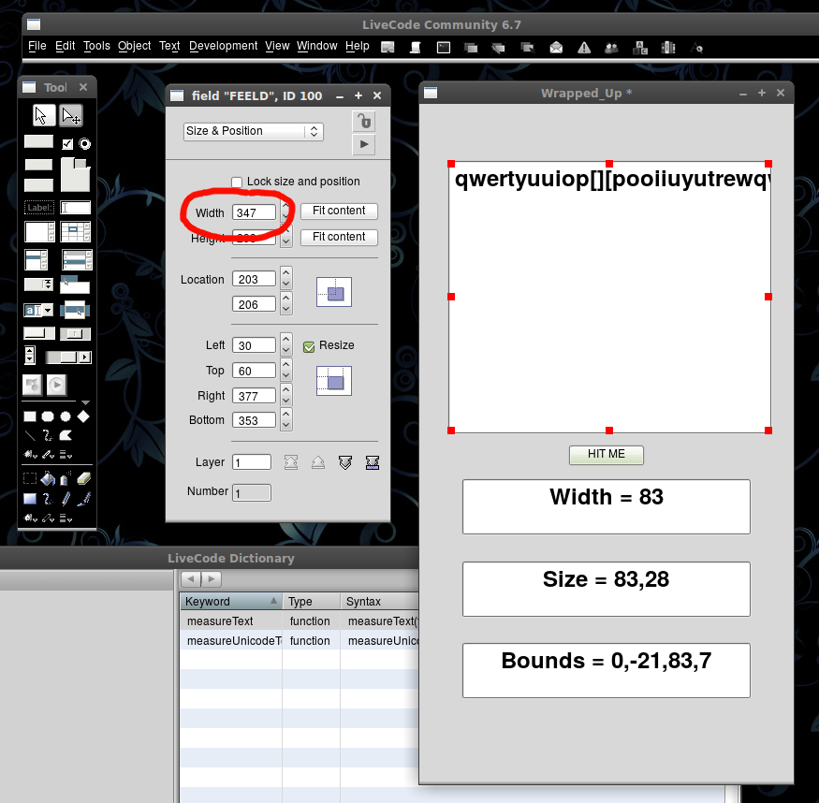Decrease the Bottom value with stepper
This screenshot has height=803, width=819.
(285, 426)
